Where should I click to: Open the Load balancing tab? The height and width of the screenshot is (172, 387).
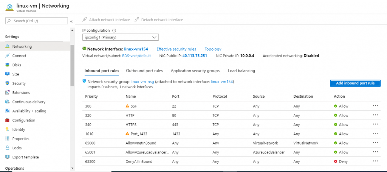pyautogui.click(x=241, y=71)
